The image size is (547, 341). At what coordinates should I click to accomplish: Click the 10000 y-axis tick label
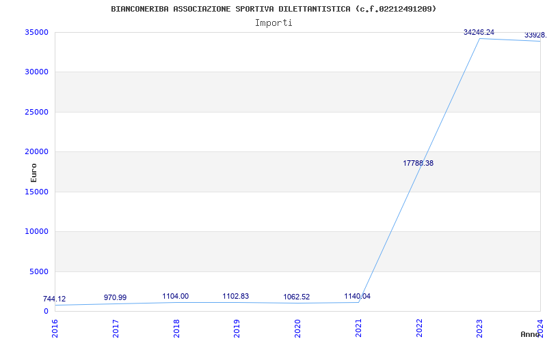(36, 231)
